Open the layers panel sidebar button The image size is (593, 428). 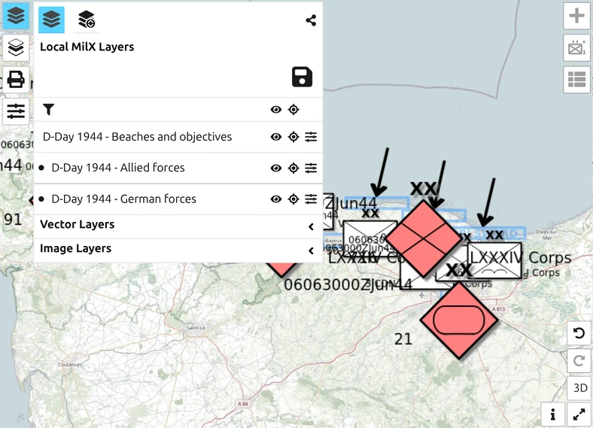tap(16, 16)
